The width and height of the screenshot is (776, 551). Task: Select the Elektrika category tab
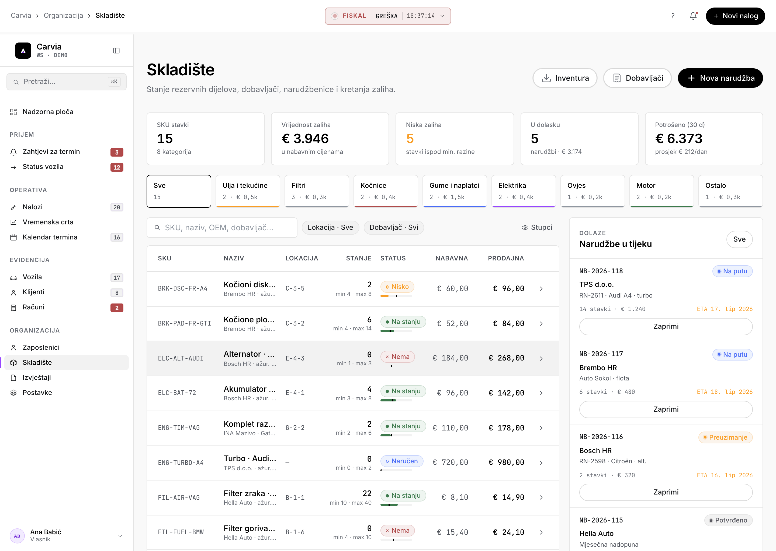pos(524,191)
